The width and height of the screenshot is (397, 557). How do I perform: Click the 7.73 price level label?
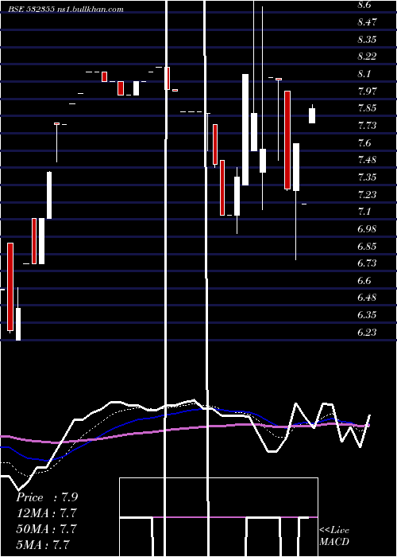[367, 126]
